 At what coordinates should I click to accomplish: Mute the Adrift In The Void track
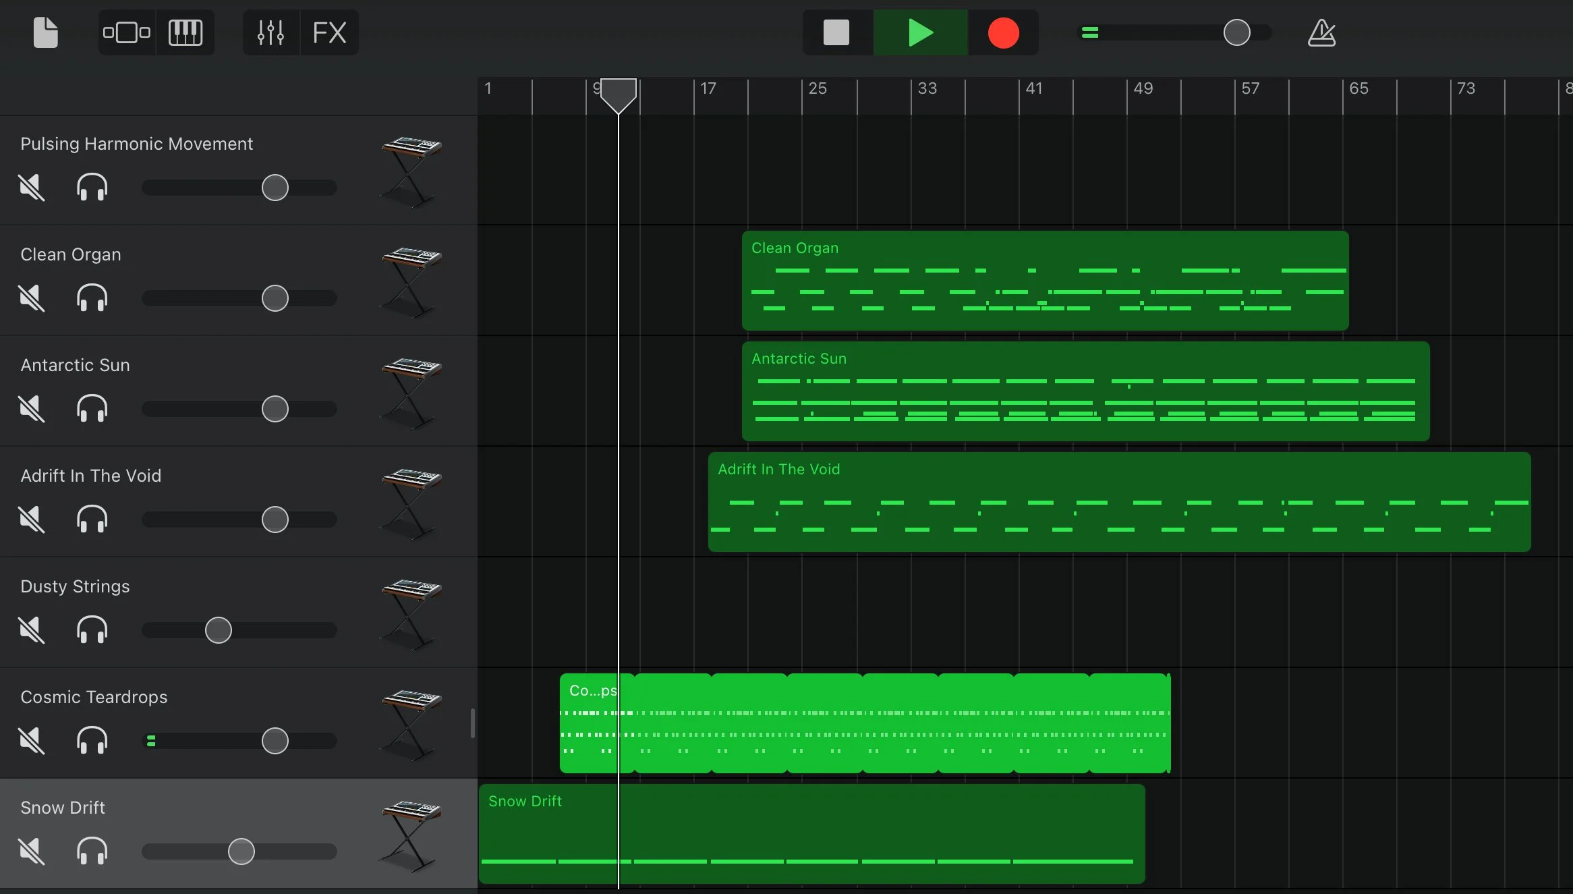point(31,519)
